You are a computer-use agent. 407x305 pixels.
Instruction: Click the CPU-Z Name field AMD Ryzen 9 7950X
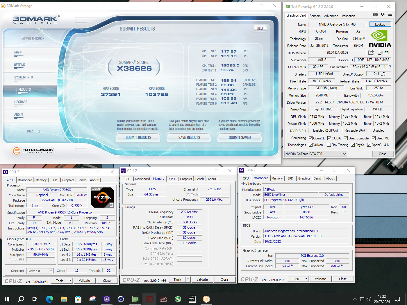tap(57, 190)
